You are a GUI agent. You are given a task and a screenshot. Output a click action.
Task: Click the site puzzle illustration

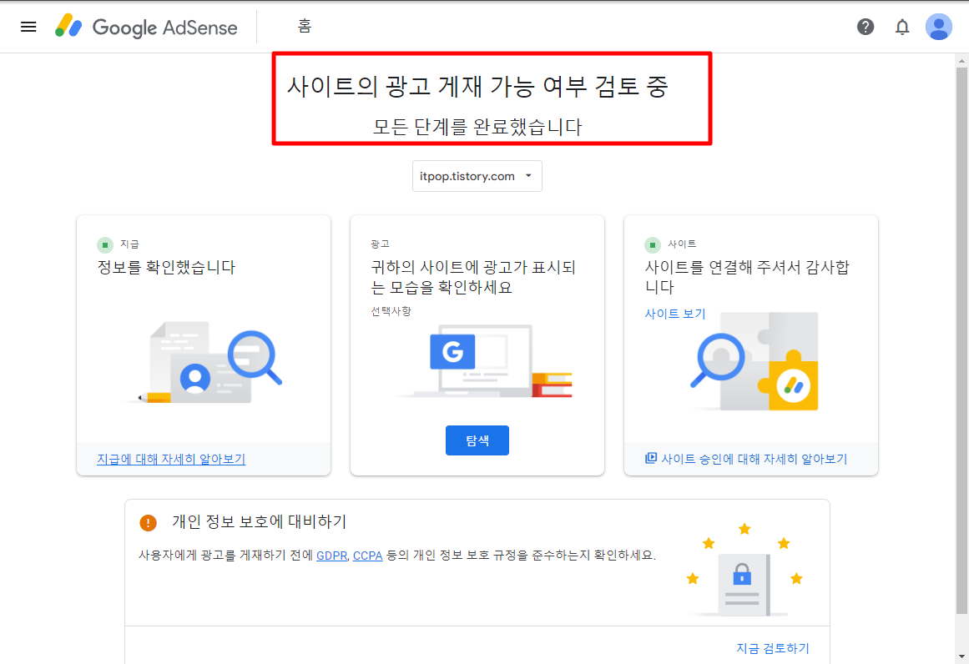(x=755, y=360)
